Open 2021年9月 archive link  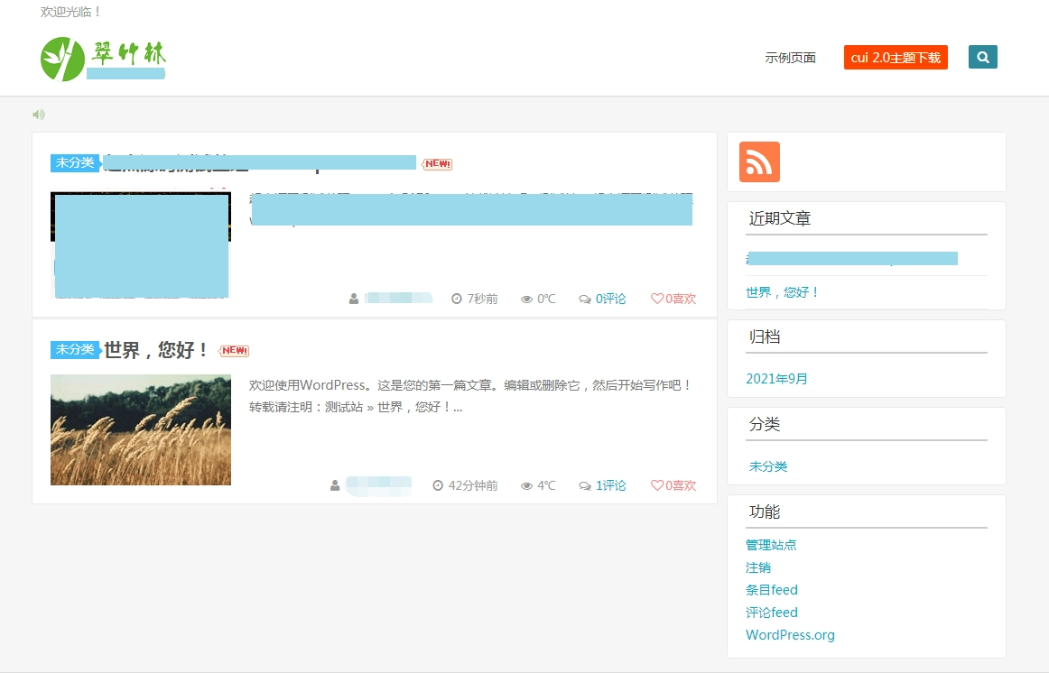[x=776, y=379]
